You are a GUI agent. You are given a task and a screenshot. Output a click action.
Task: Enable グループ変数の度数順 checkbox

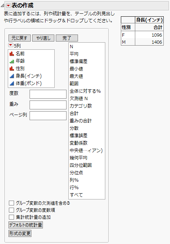point(11,210)
